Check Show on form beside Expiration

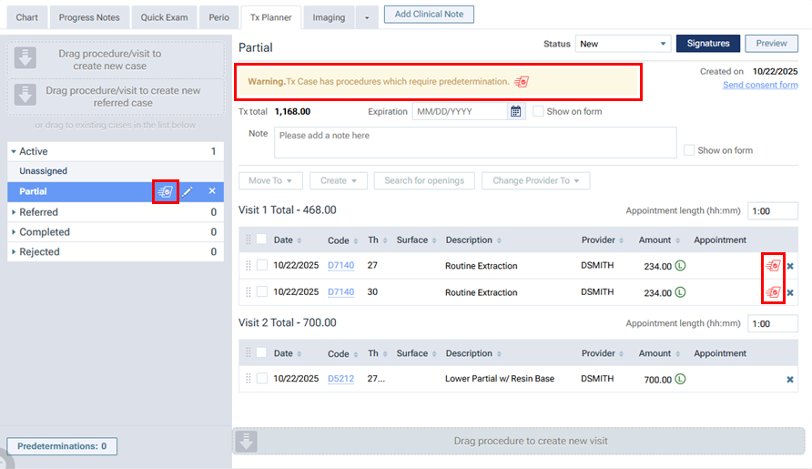538,112
